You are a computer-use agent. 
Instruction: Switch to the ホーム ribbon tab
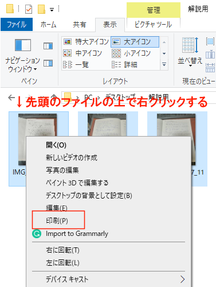pos(48,25)
